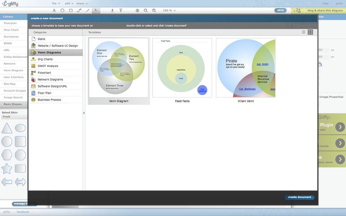Image resolution: width=346 pixels, height=216 pixels.
Task: Select the Flowchart category
Action: pyautogui.click(x=56, y=73)
